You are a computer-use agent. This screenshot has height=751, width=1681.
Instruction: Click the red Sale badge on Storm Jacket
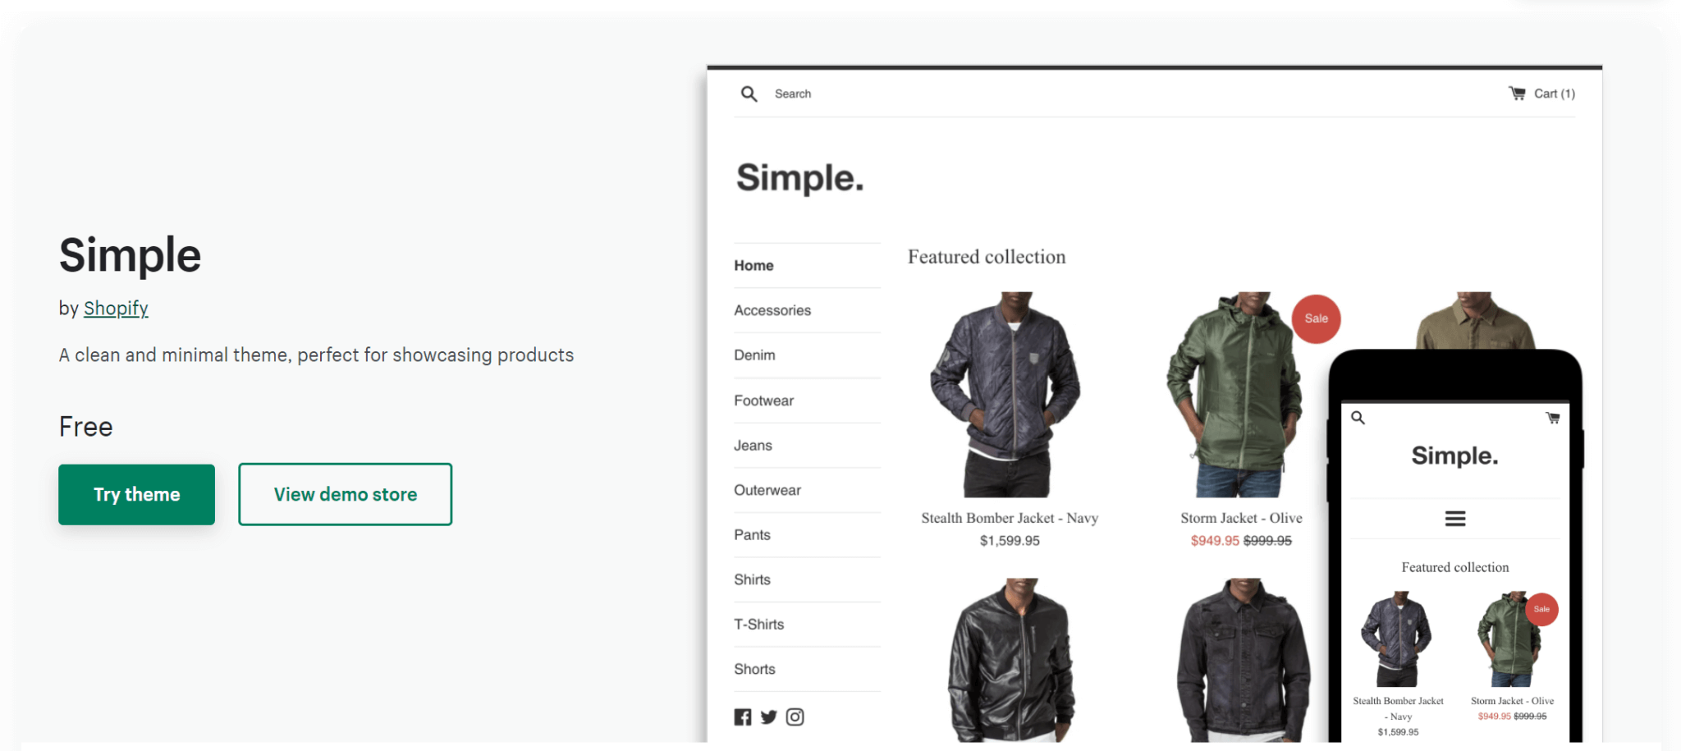coord(1316,318)
